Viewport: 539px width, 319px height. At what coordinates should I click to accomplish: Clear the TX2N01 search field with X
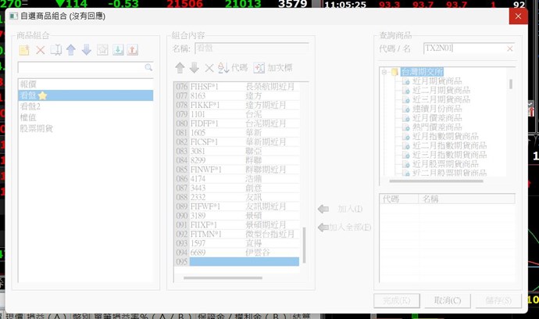[x=509, y=48]
